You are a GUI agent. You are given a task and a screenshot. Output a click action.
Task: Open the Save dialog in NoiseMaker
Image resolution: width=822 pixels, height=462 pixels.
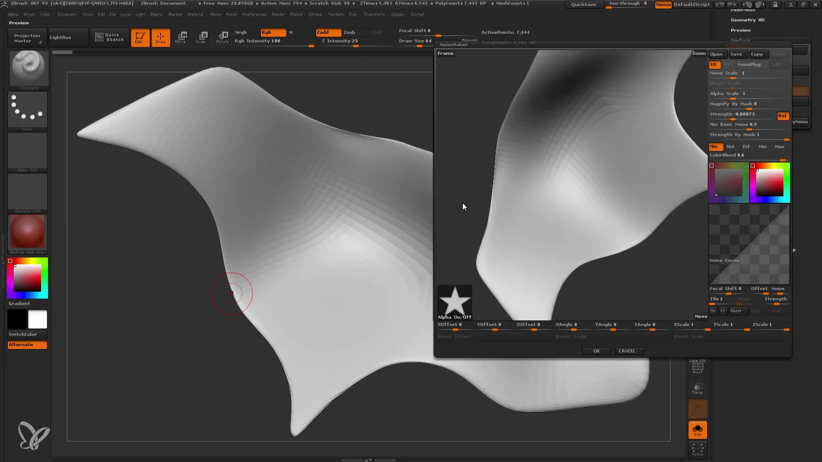click(x=736, y=53)
